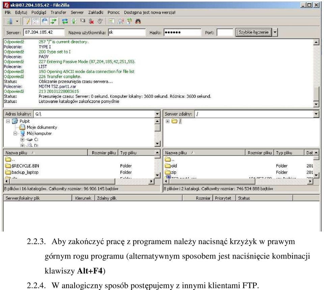Click the Serwer/lokalny plik queue column
The width and height of the screenshot is (324, 290).
pyautogui.click(x=38, y=198)
